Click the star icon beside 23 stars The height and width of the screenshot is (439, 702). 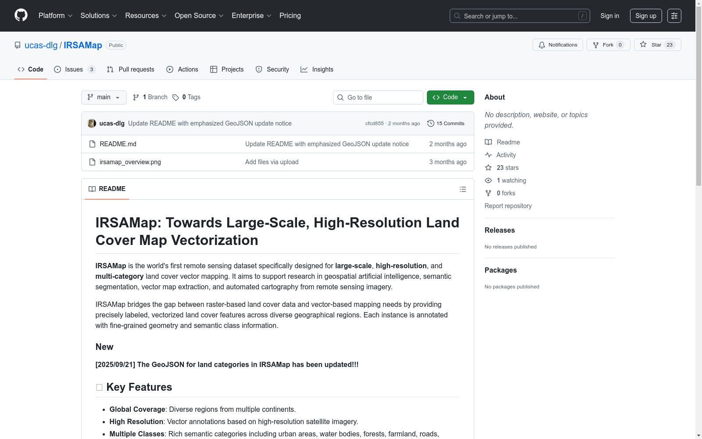[x=488, y=168]
